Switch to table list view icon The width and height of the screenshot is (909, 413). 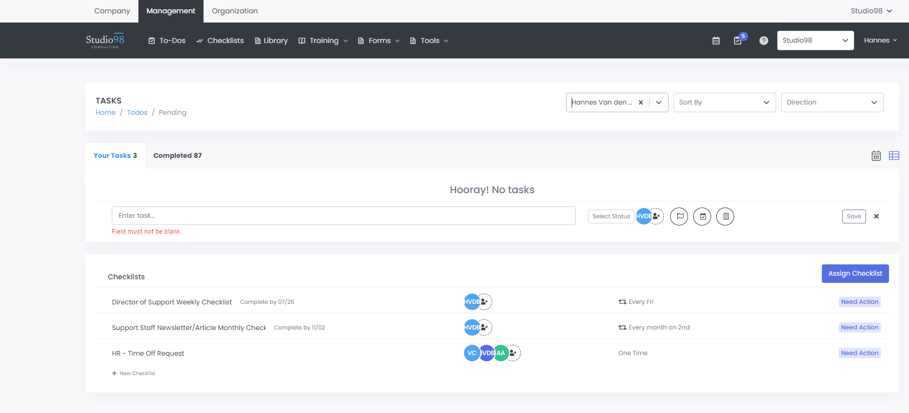click(894, 156)
